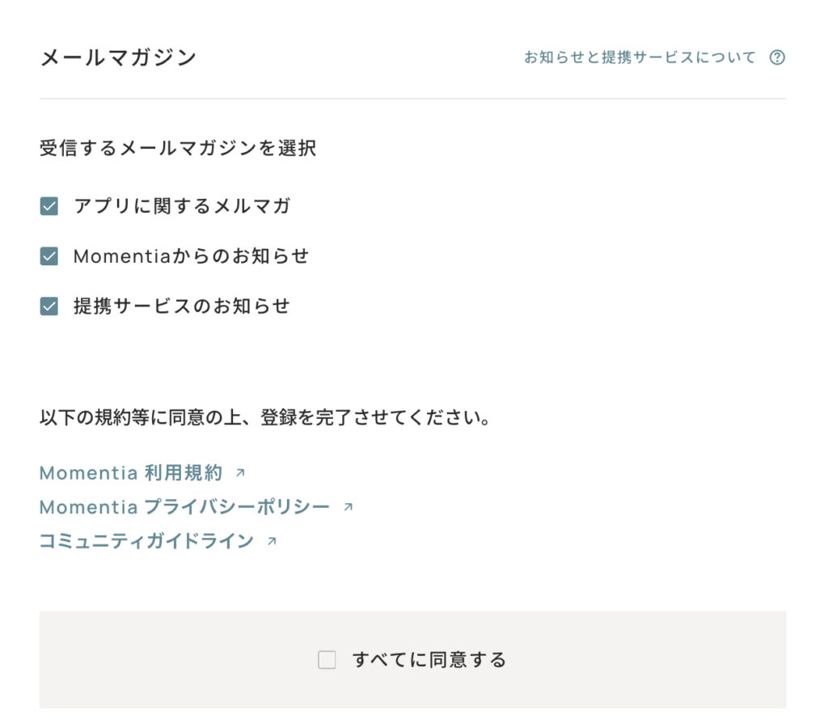Screen dimensions: 828x727
Task: Disable the 提携サービスのお知らせ checkbox
Action: 49,306
